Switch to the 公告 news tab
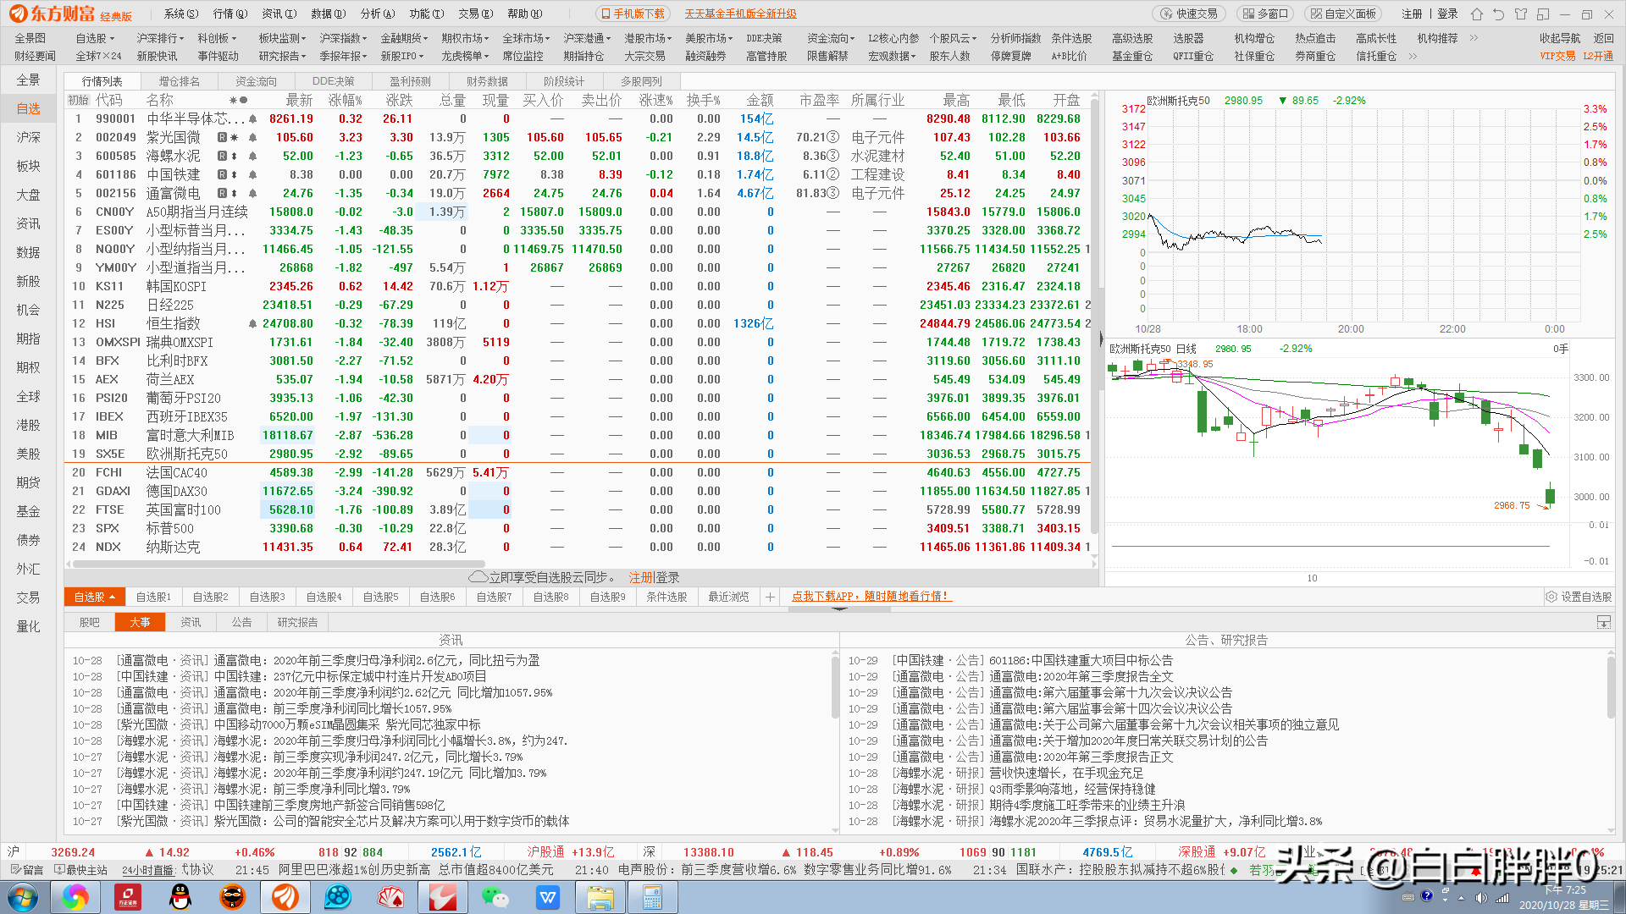Image resolution: width=1626 pixels, height=914 pixels. click(241, 622)
